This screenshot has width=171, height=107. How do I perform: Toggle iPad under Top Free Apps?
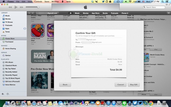coord(156,94)
